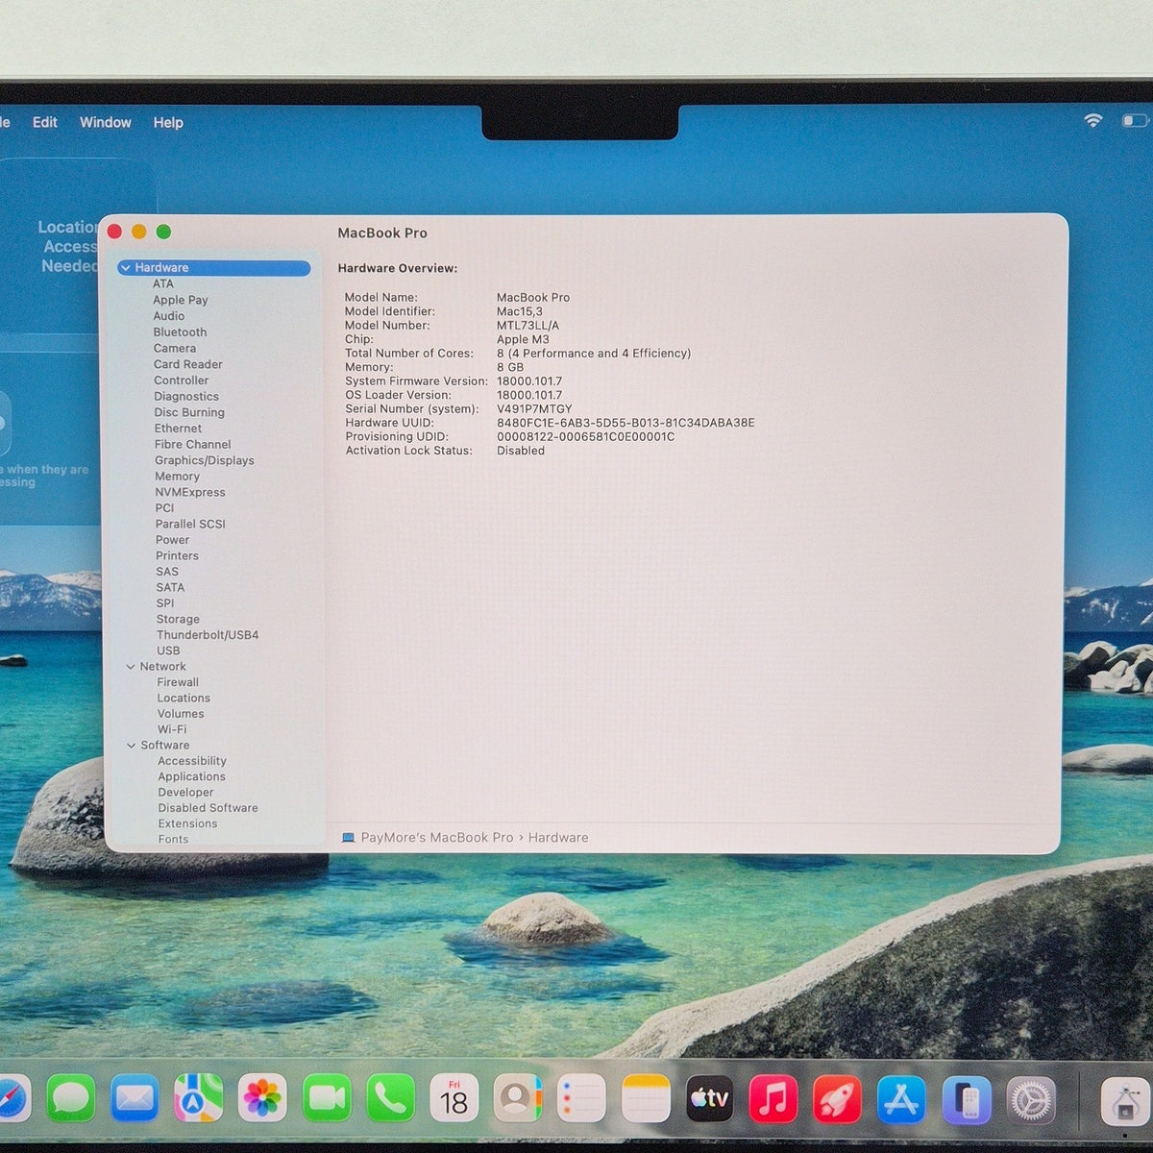The image size is (1153, 1153).
Task: Launch Maps from the Dock
Action: point(199,1098)
